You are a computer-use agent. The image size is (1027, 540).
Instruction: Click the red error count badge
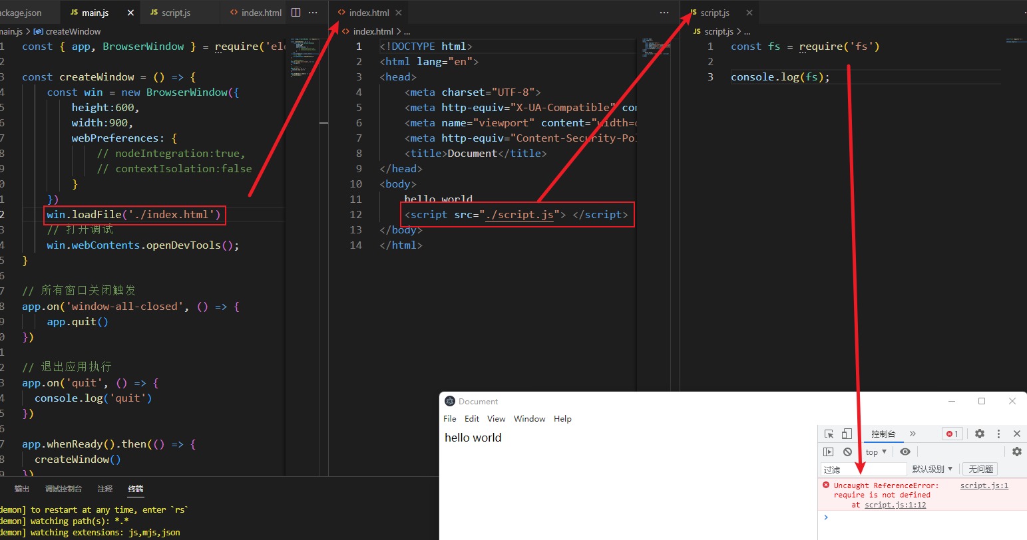[x=952, y=434]
